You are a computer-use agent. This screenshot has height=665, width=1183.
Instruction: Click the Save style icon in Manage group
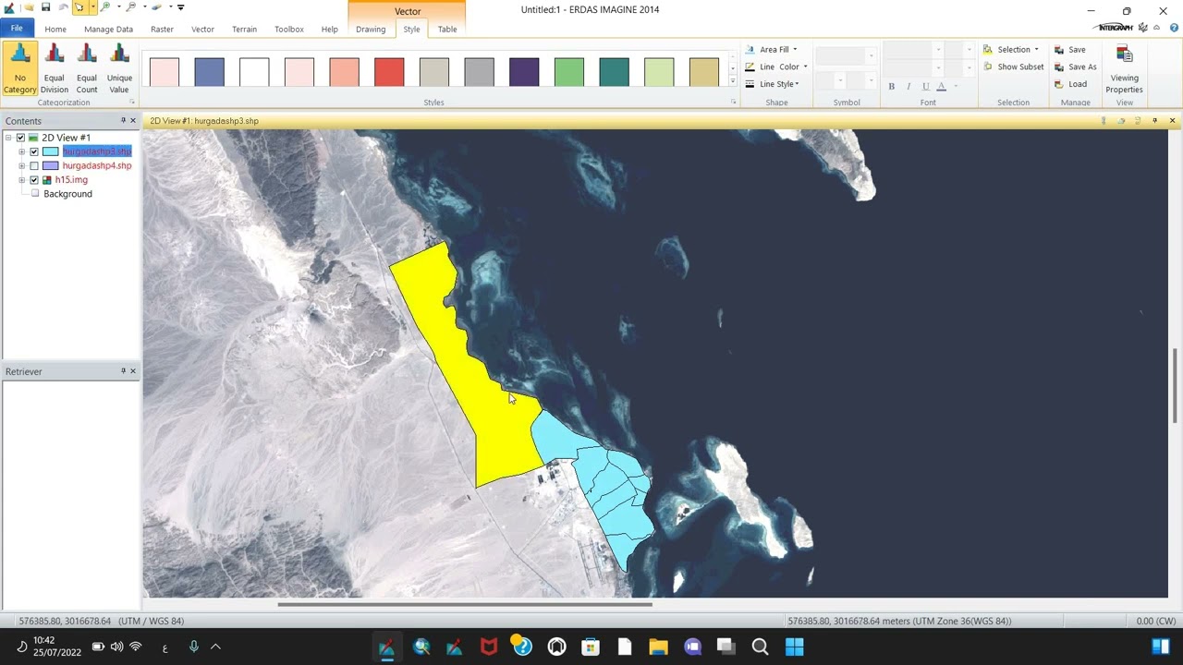coord(1059,50)
